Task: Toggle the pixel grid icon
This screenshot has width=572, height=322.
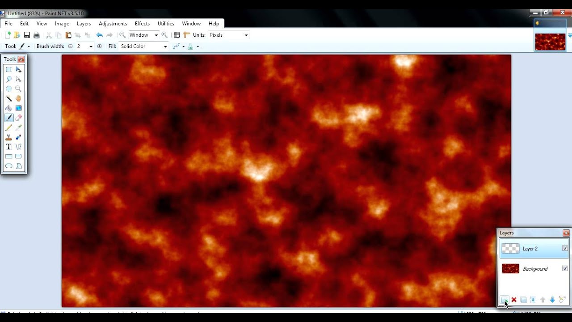Action: (x=177, y=35)
